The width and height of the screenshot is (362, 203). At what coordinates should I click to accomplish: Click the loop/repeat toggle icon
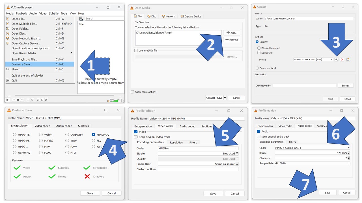(42, 100)
